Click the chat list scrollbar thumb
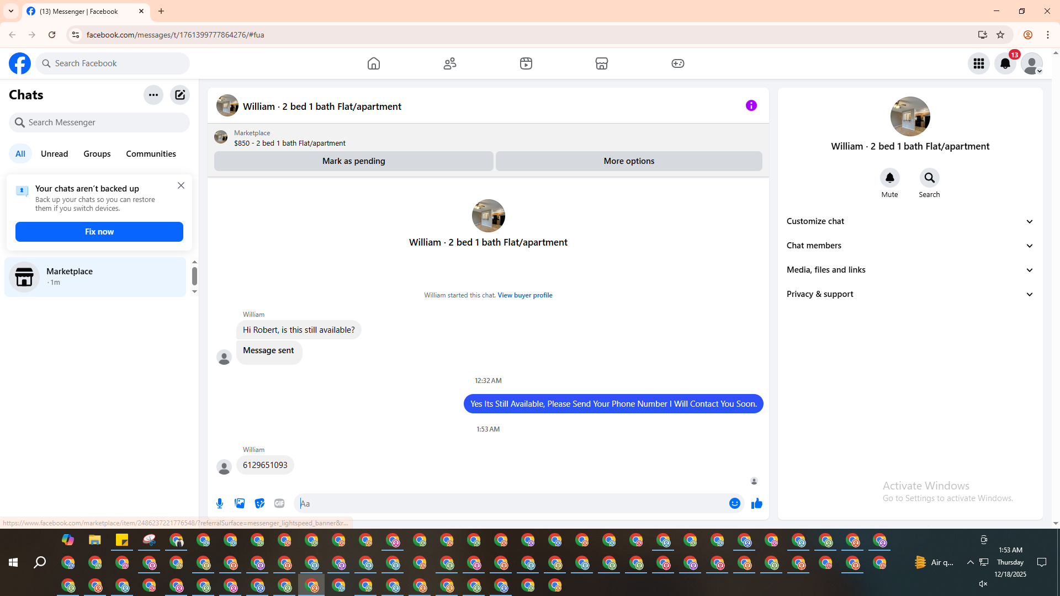1060x596 pixels. (194, 276)
